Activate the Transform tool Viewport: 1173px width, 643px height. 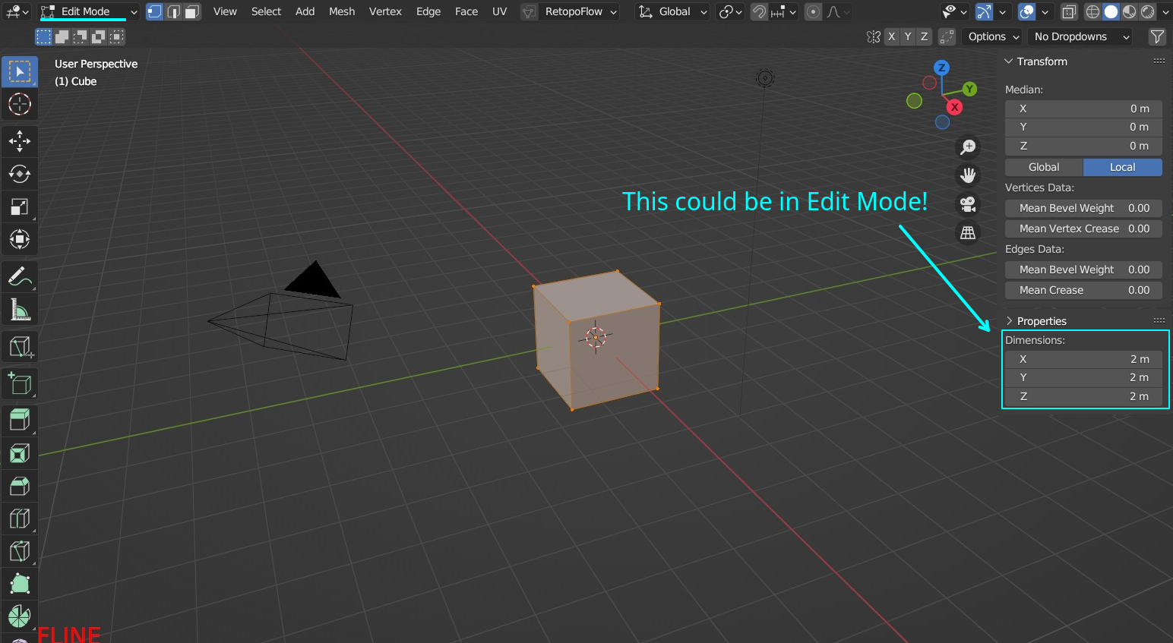(20, 239)
